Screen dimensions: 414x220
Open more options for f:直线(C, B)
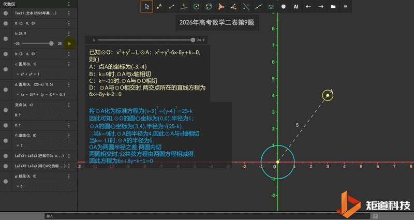pos(69,136)
